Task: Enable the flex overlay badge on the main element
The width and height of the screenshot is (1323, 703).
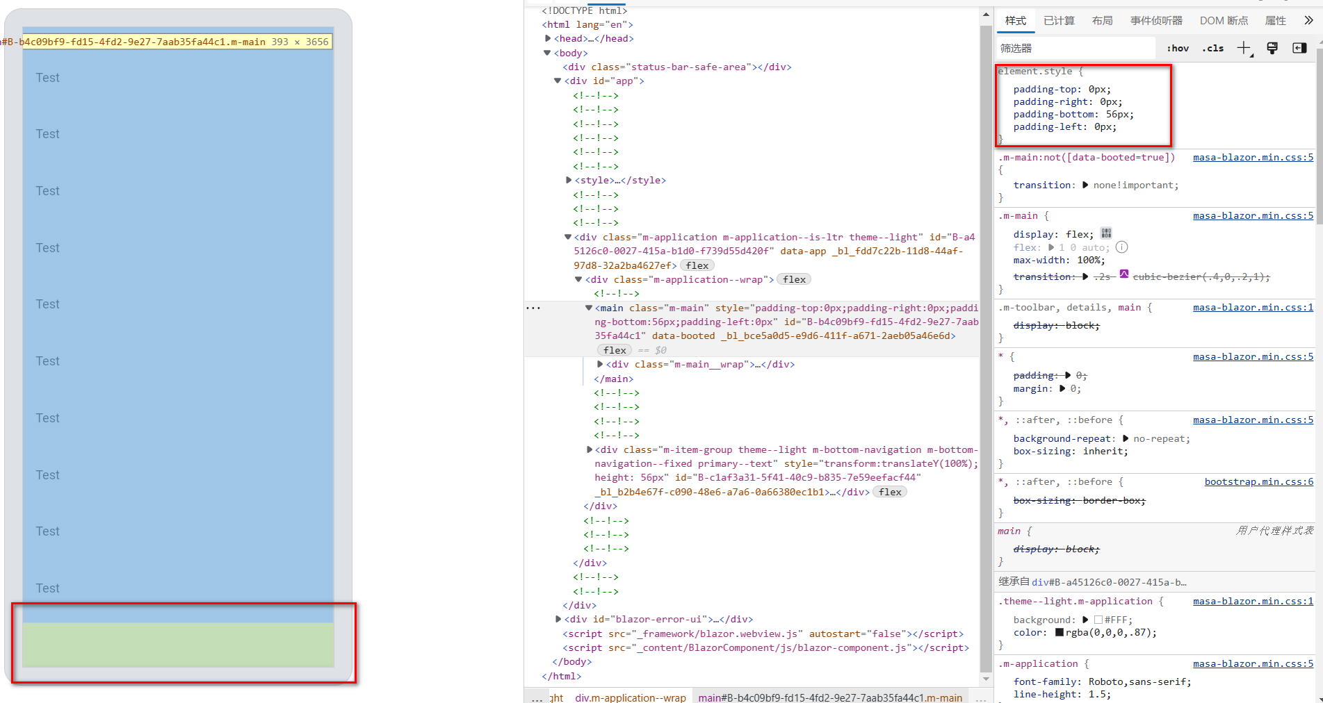Action: click(613, 350)
